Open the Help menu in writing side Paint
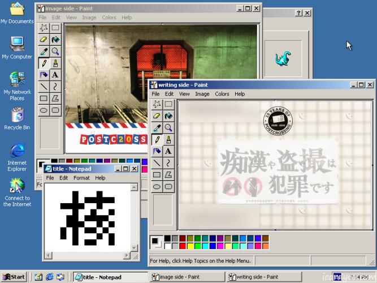The height and width of the screenshot is (283, 377). (240, 94)
